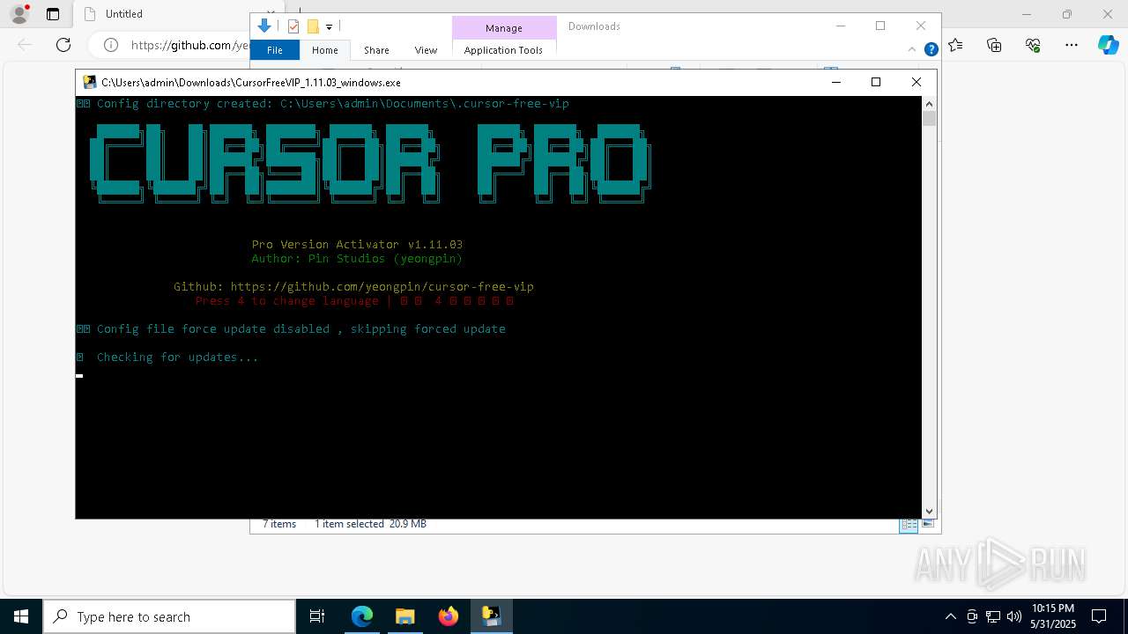Open Edge profile avatar icon

coord(19,14)
